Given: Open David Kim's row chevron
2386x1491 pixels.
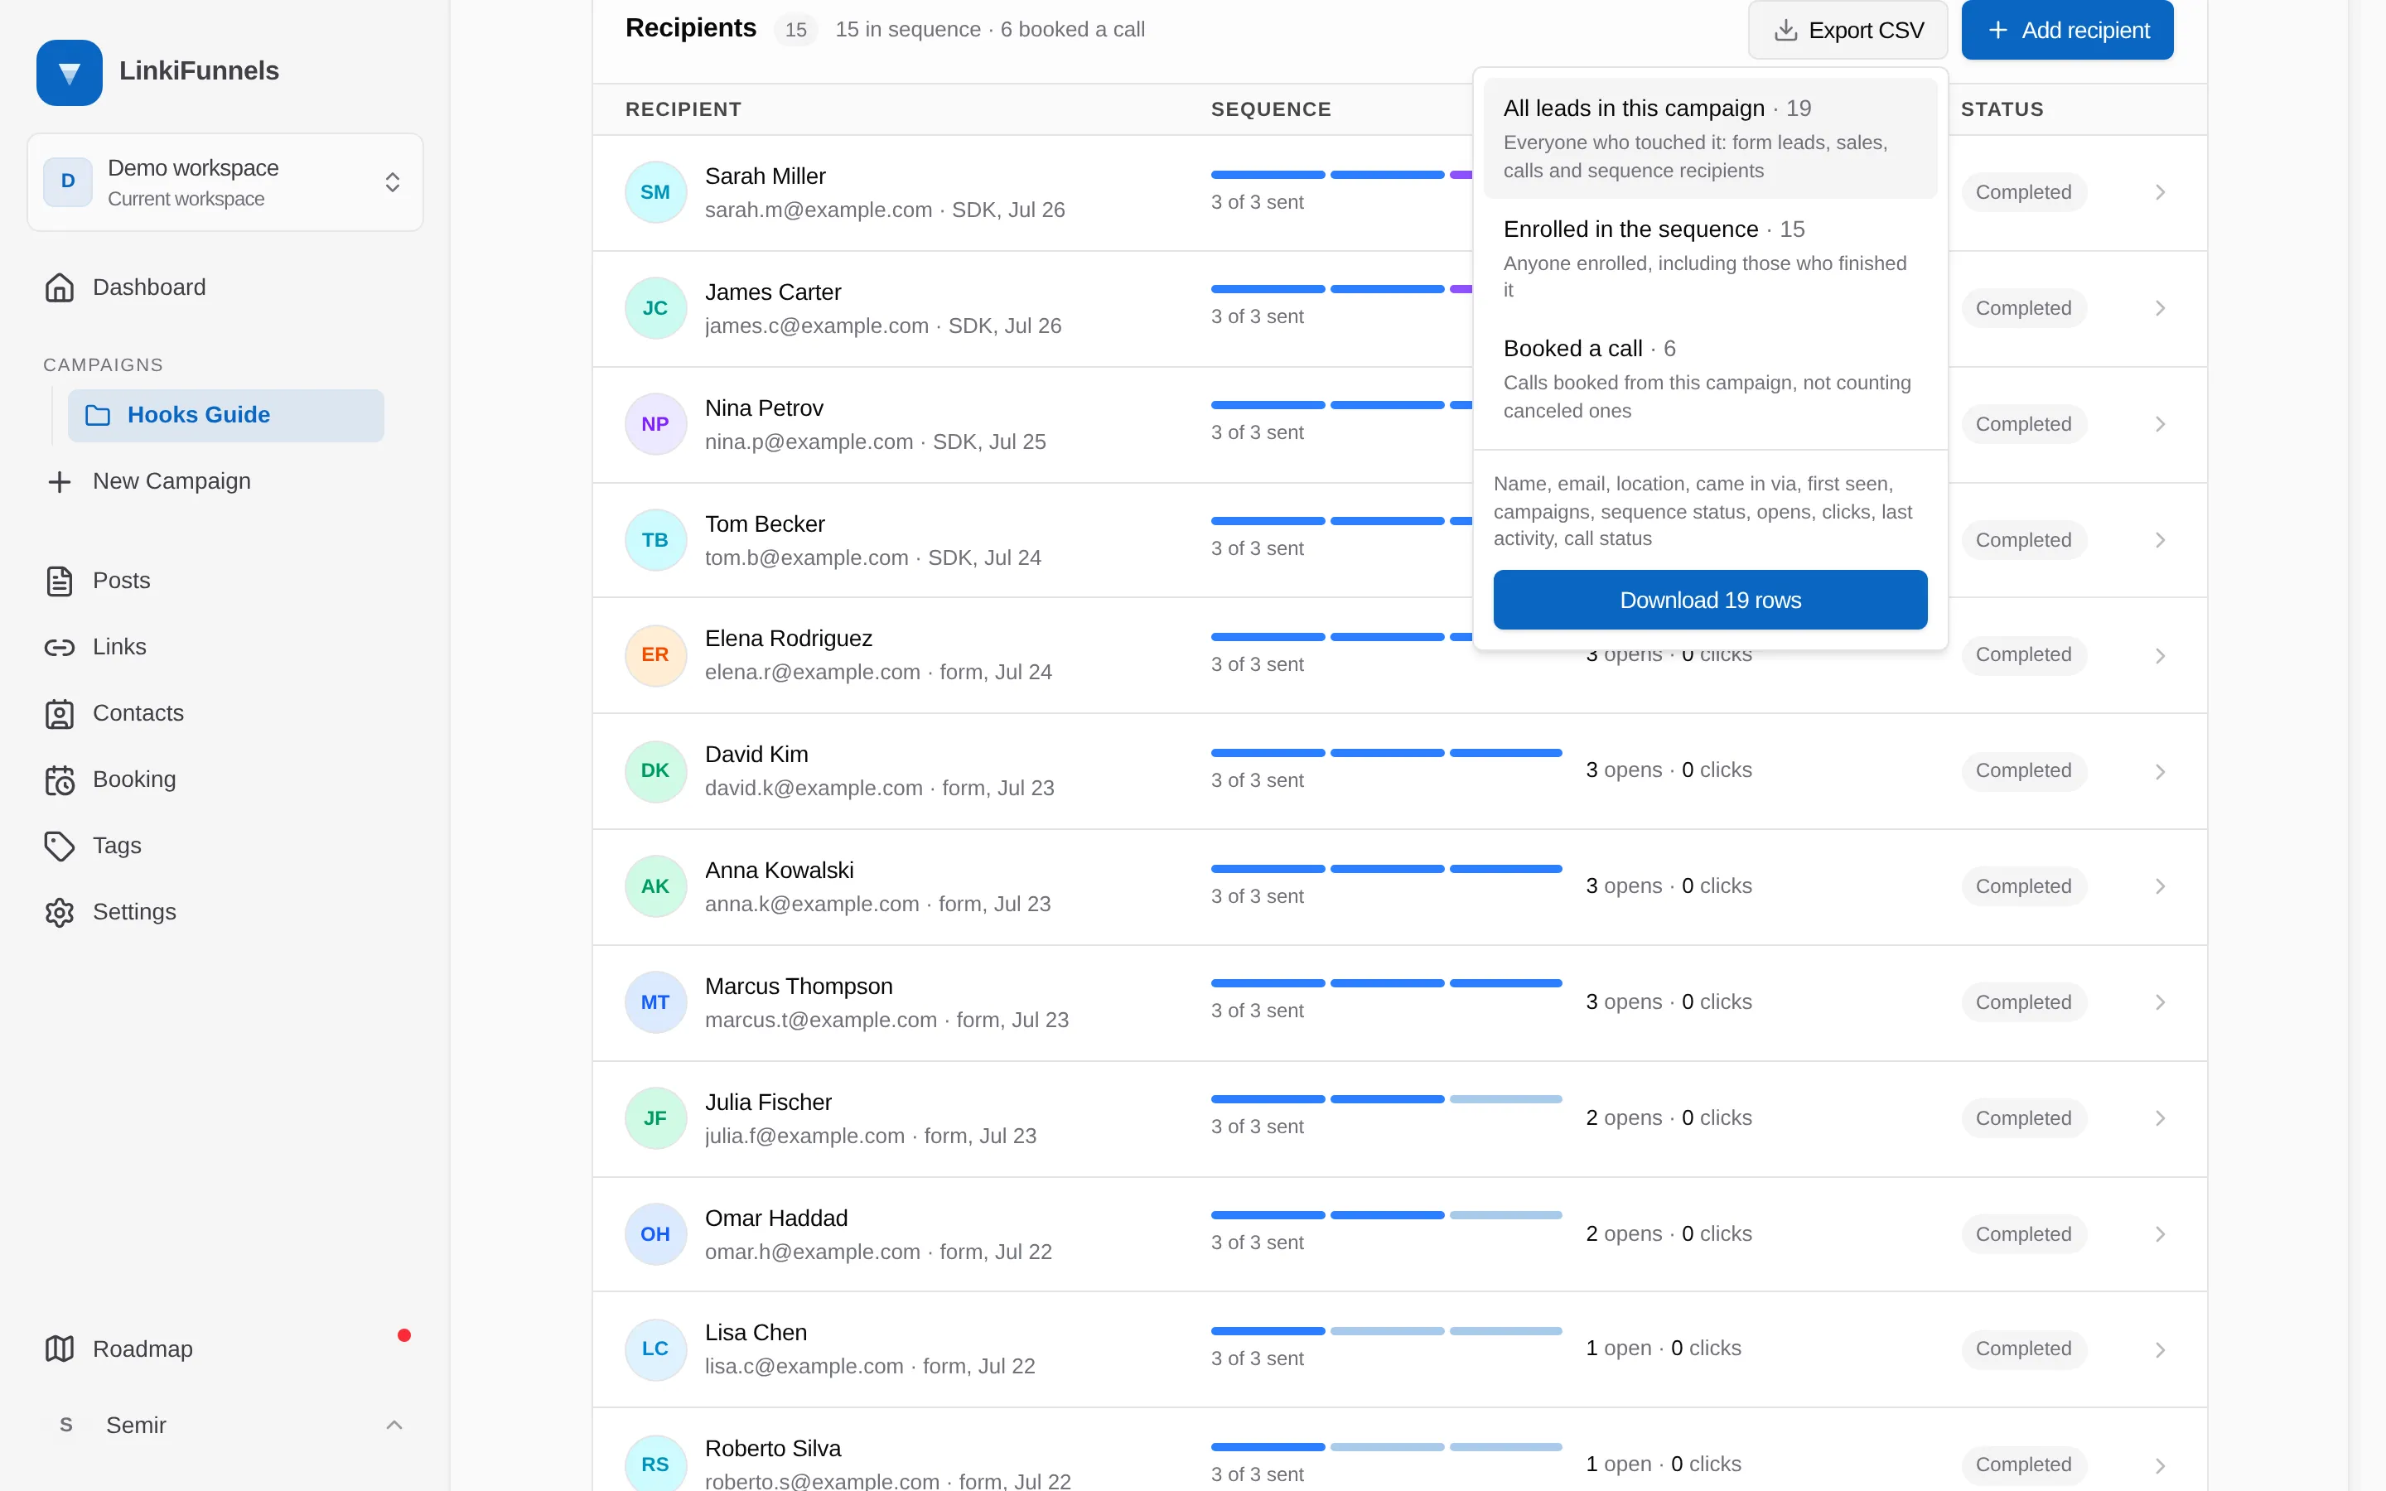Looking at the screenshot, I should coord(2160,771).
